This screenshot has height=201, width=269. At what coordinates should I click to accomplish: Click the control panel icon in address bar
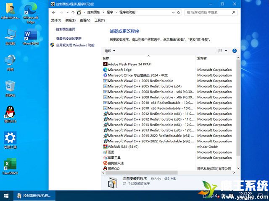click(79, 13)
